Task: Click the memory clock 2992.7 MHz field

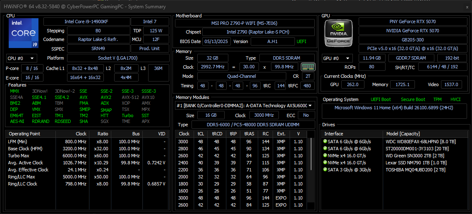Action: tap(213, 67)
